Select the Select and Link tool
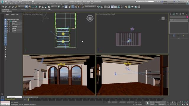Viewport: 189px width, 106px height. (9, 7)
